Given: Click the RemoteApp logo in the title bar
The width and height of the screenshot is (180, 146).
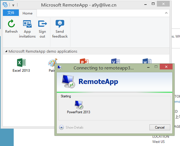Looking at the screenshot, I should pyautogui.click(x=5, y=5).
